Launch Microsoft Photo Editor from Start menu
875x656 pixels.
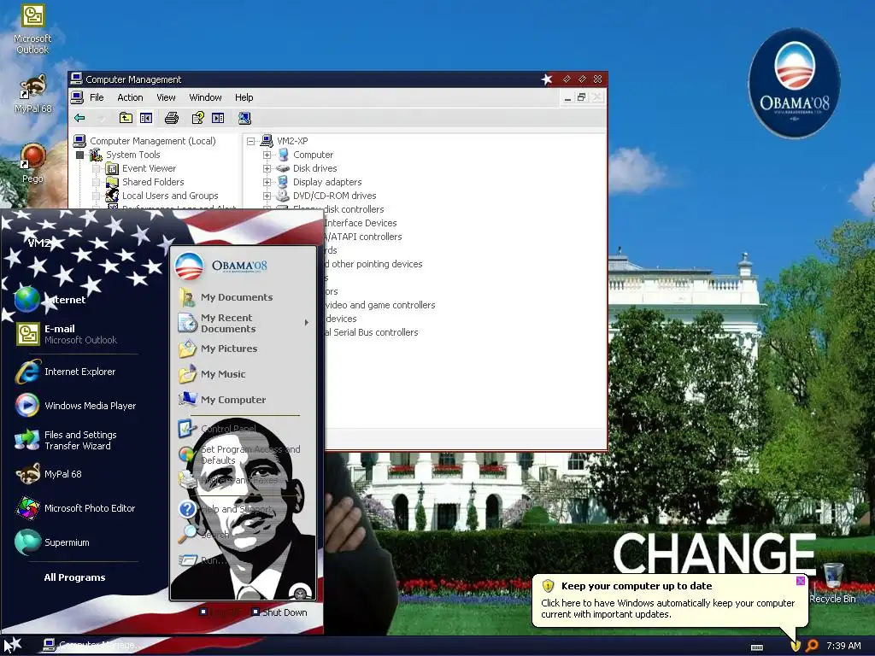pos(75,508)
